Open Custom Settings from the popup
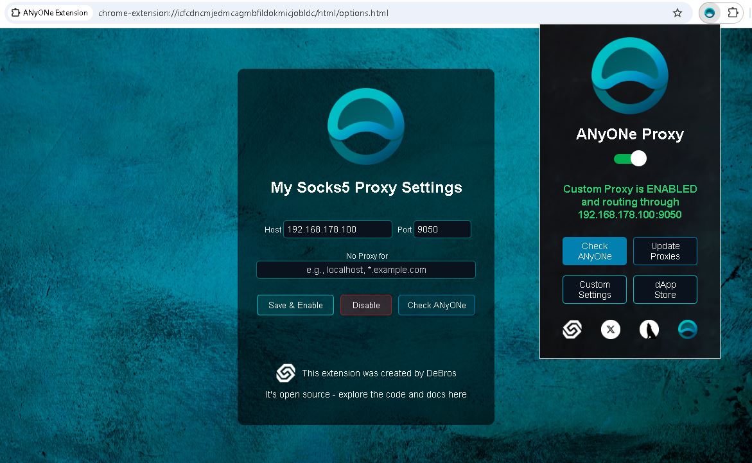This screenshot has width=752, height=463. tap(594, 290)
